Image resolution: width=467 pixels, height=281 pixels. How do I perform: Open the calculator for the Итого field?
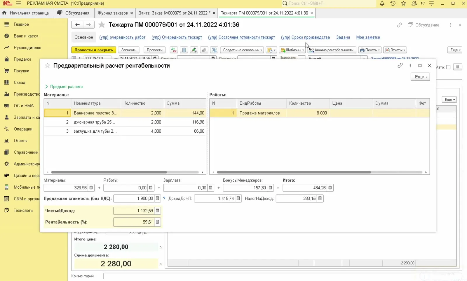coord(330,188)
